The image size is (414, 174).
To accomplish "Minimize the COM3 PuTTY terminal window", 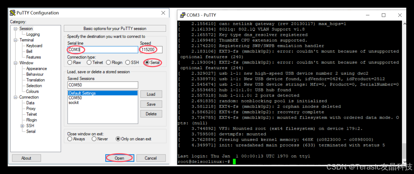I will click(x=367, y=15).
